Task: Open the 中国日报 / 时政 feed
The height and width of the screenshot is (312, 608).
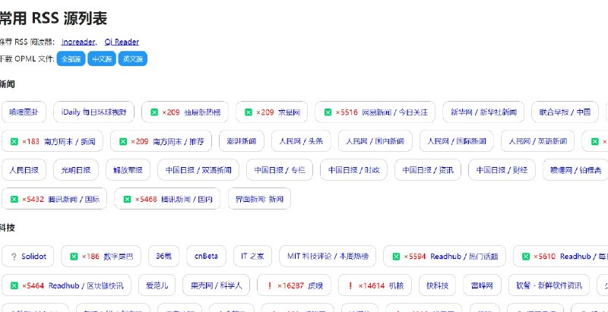Action: 353,170
